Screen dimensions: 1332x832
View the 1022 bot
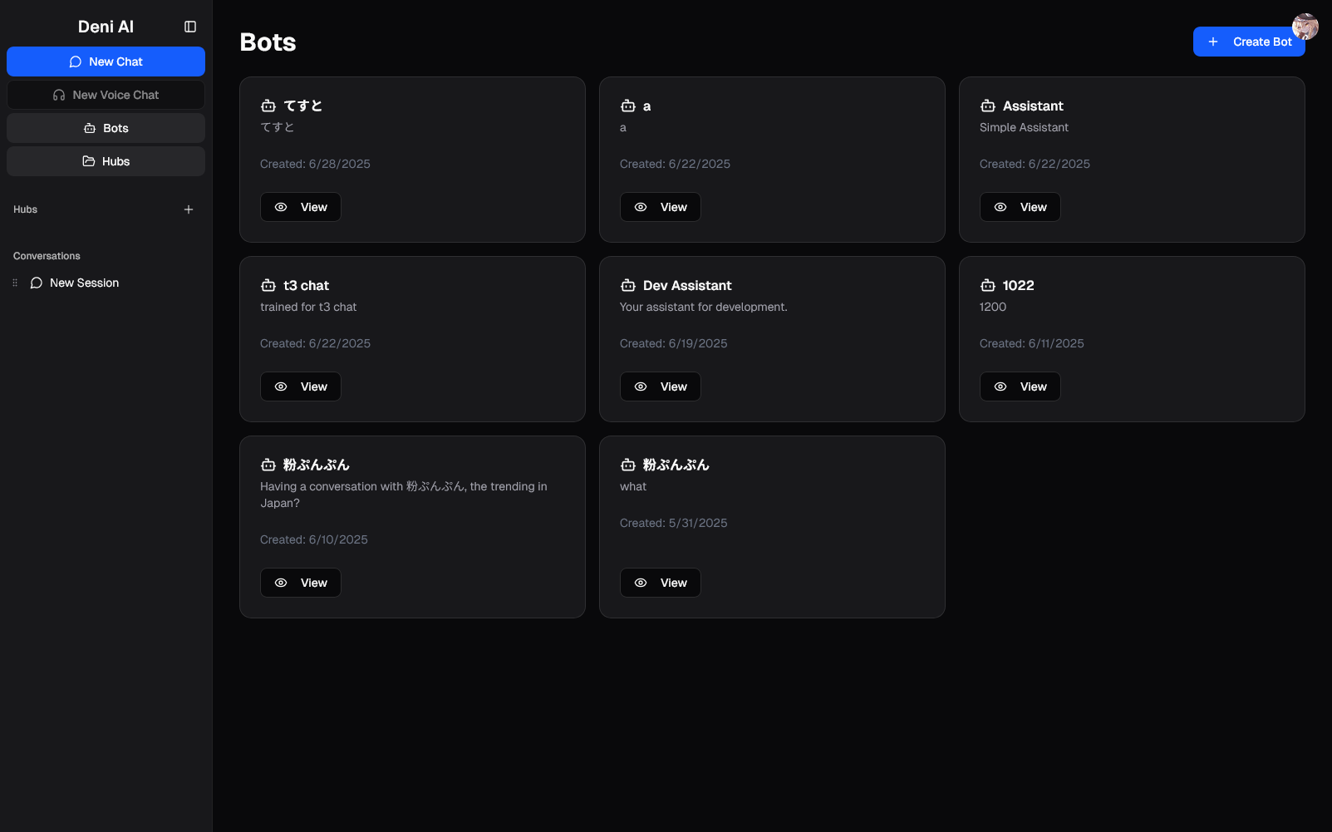click(1020, 386)
